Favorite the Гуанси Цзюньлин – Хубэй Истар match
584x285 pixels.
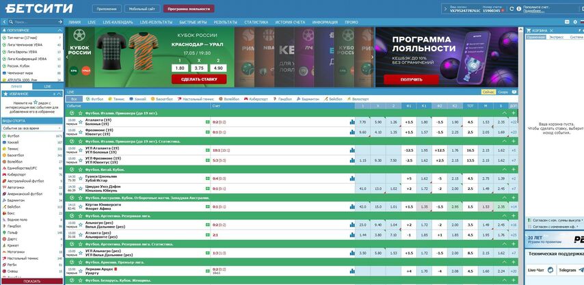coord(81,178)
